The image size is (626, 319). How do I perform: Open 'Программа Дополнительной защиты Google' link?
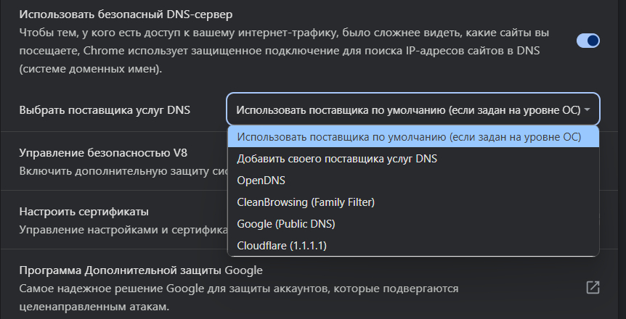(x=141, y=270)
